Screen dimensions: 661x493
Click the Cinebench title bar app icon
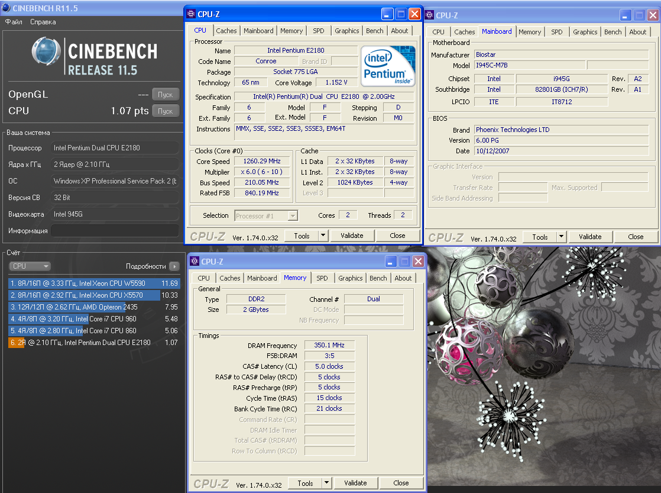tap(6, 8)
